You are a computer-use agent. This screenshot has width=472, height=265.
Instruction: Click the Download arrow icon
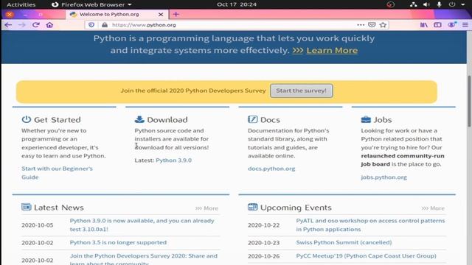tap(139, 119)
